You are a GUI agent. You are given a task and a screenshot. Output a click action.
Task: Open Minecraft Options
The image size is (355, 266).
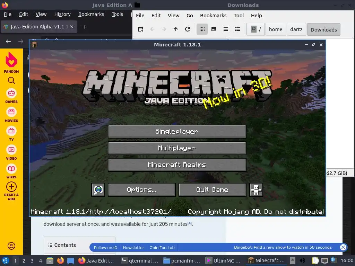[x=141, y=189]
